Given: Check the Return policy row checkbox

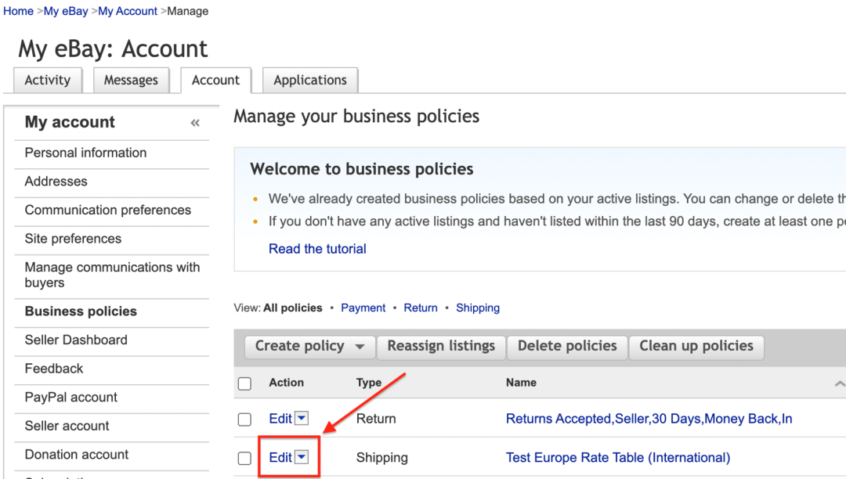Looking at the screenshot, I should 245,420.
